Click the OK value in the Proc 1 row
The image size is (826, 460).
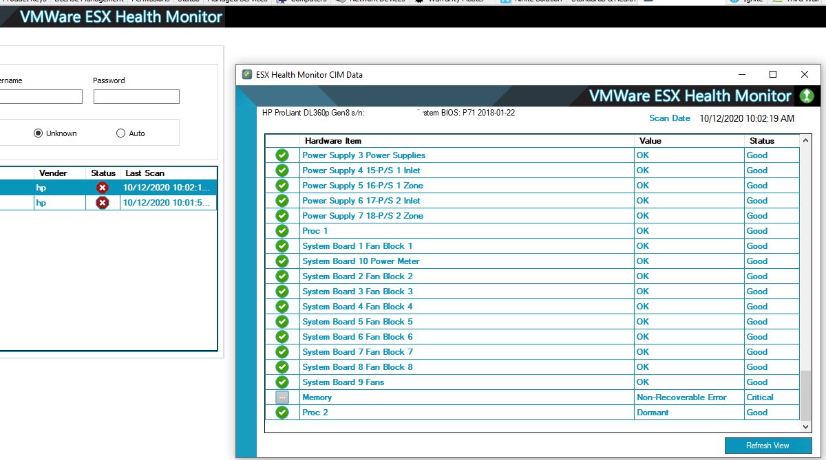(642, 231)
